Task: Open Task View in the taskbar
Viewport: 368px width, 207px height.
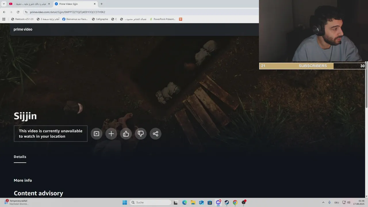Action: click(176, 202)
